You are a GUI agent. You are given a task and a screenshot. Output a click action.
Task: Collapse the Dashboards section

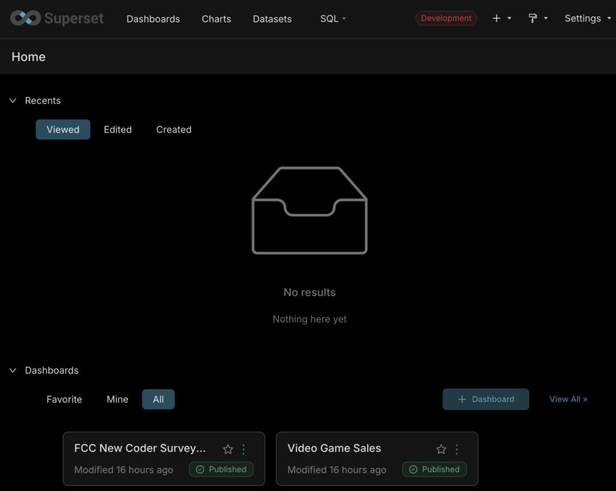pyautogui.click(x=13, y=370)
